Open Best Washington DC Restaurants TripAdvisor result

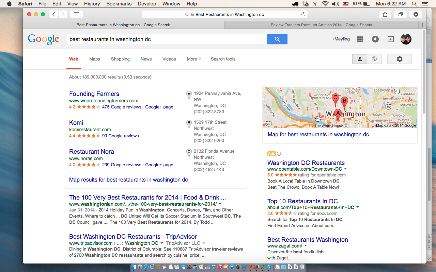click(133, 237)
